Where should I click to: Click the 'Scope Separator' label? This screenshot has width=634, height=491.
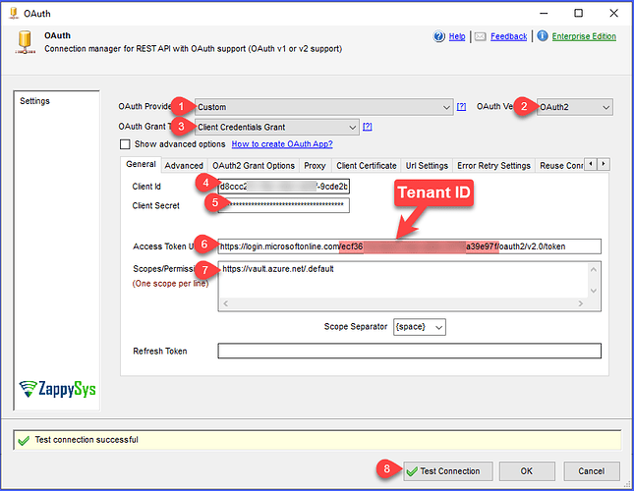coord(356,327)
